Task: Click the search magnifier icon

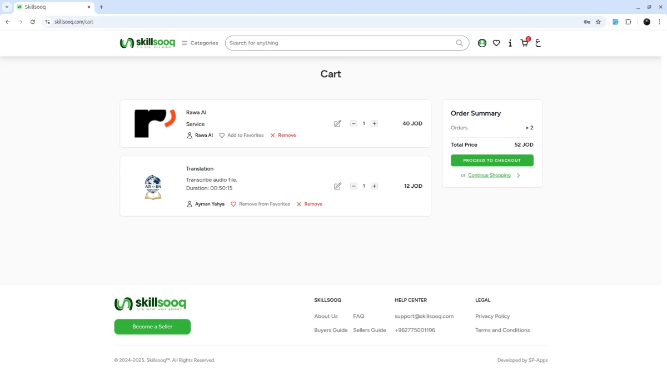Action: pos(460,43)
